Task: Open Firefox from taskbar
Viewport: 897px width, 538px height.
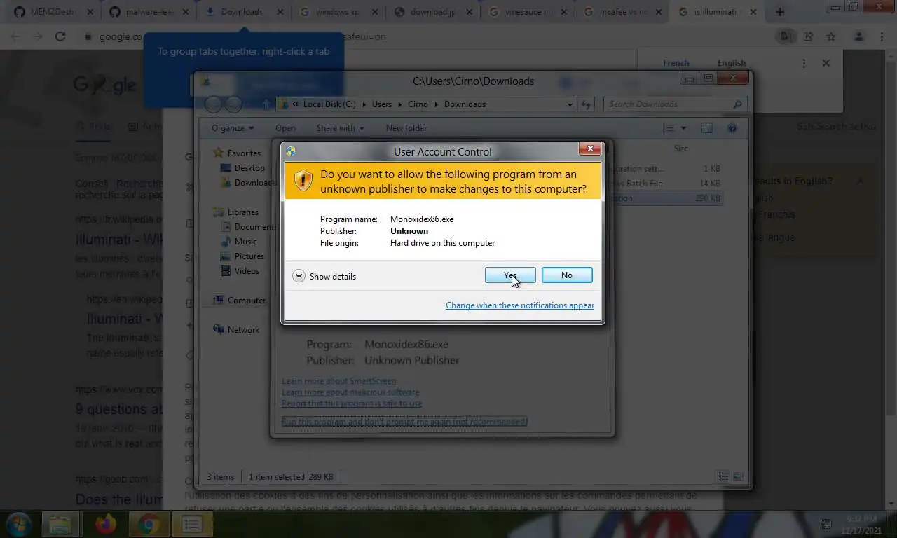Action: [x=106, y=524]
